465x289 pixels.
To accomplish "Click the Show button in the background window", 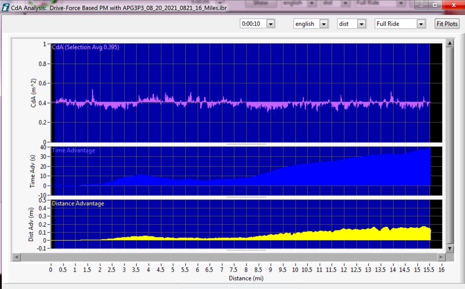I will point(262,2).
